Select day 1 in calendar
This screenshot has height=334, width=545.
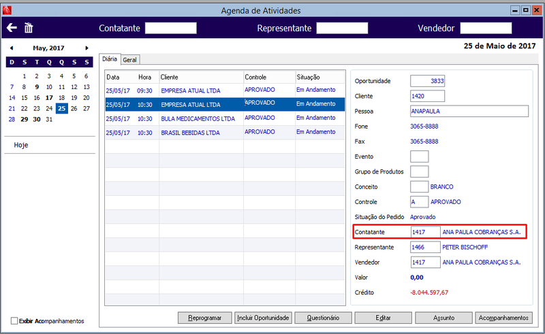point(25,76)
